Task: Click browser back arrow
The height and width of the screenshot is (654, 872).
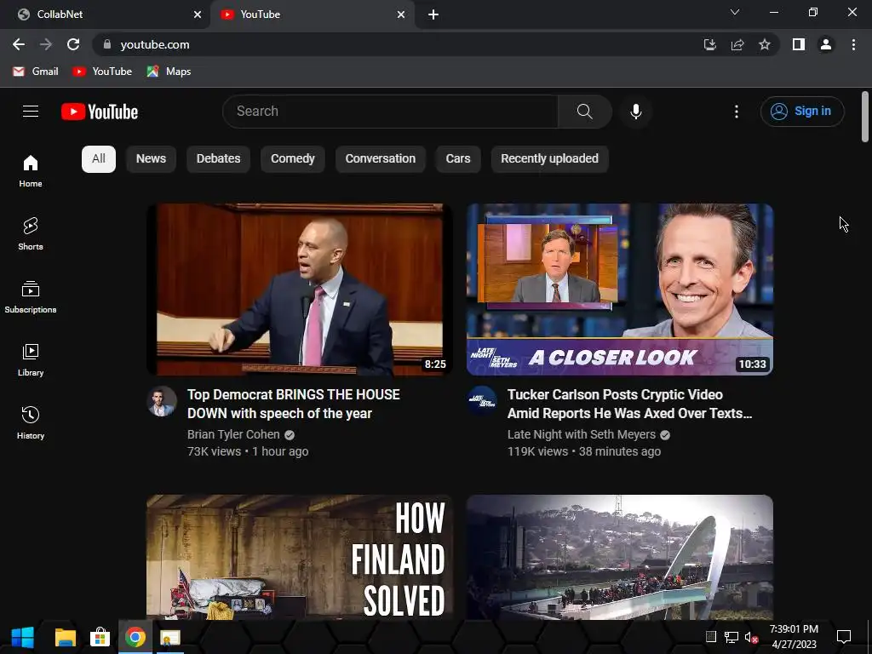Action: point(19,44)
